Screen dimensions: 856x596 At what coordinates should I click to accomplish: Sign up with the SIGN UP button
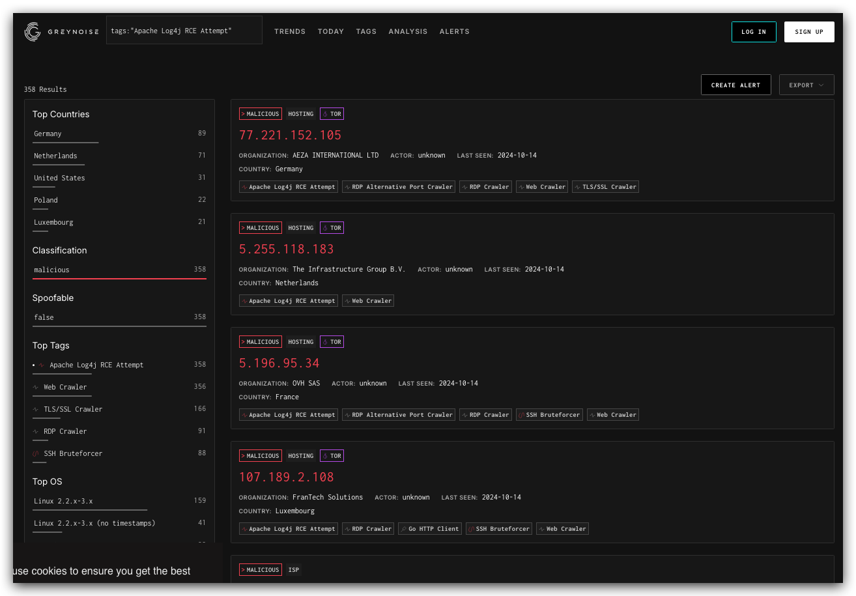[809, 32]
